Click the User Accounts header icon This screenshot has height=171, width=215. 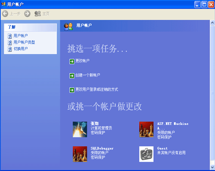click(x=68, y=27)
